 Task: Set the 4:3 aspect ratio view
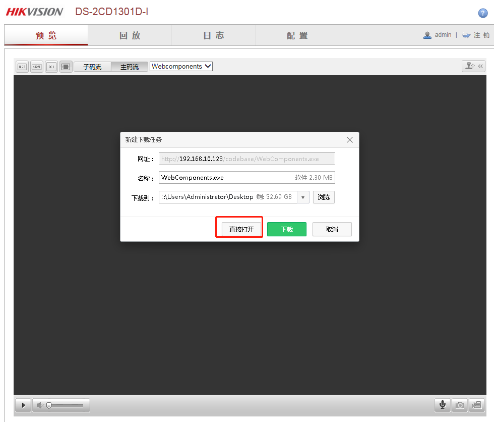point(22,67)
